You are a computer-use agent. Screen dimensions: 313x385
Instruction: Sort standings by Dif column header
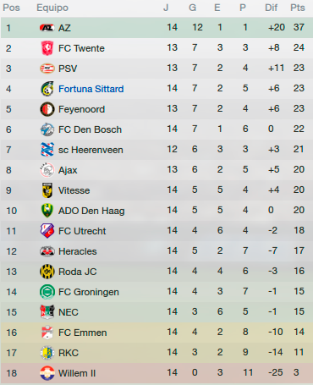(271, 8)
